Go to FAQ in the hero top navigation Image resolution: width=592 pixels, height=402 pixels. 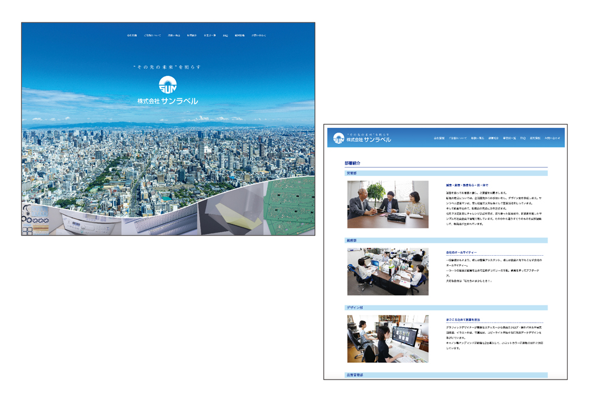(226, 36)
